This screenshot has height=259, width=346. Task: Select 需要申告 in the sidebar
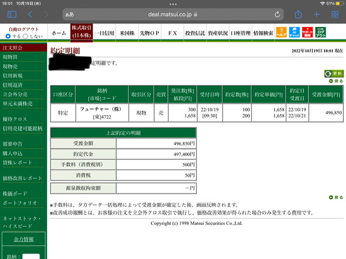12,144
